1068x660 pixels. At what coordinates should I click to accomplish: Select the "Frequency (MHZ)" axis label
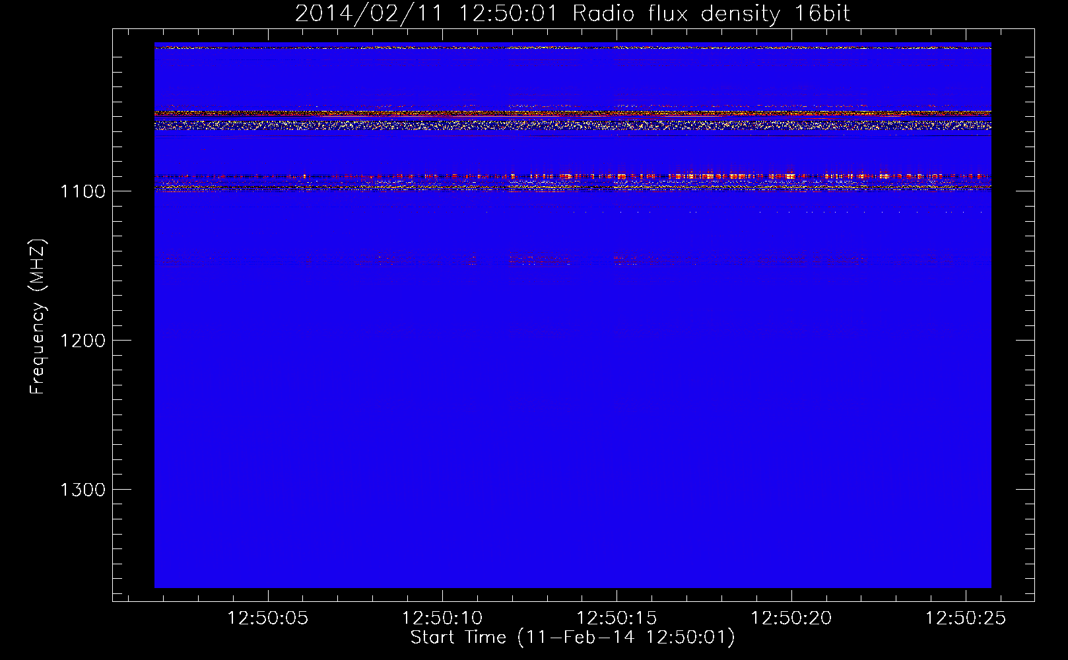pyautogui.click(x=38, y=317)
